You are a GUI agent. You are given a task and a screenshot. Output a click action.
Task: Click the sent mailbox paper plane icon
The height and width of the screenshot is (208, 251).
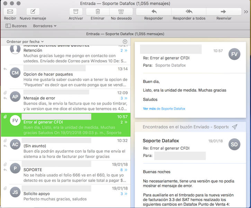(x=234, y=127)
